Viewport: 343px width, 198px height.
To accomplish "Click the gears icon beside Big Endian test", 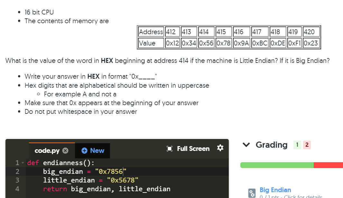I will click(251, 193).
